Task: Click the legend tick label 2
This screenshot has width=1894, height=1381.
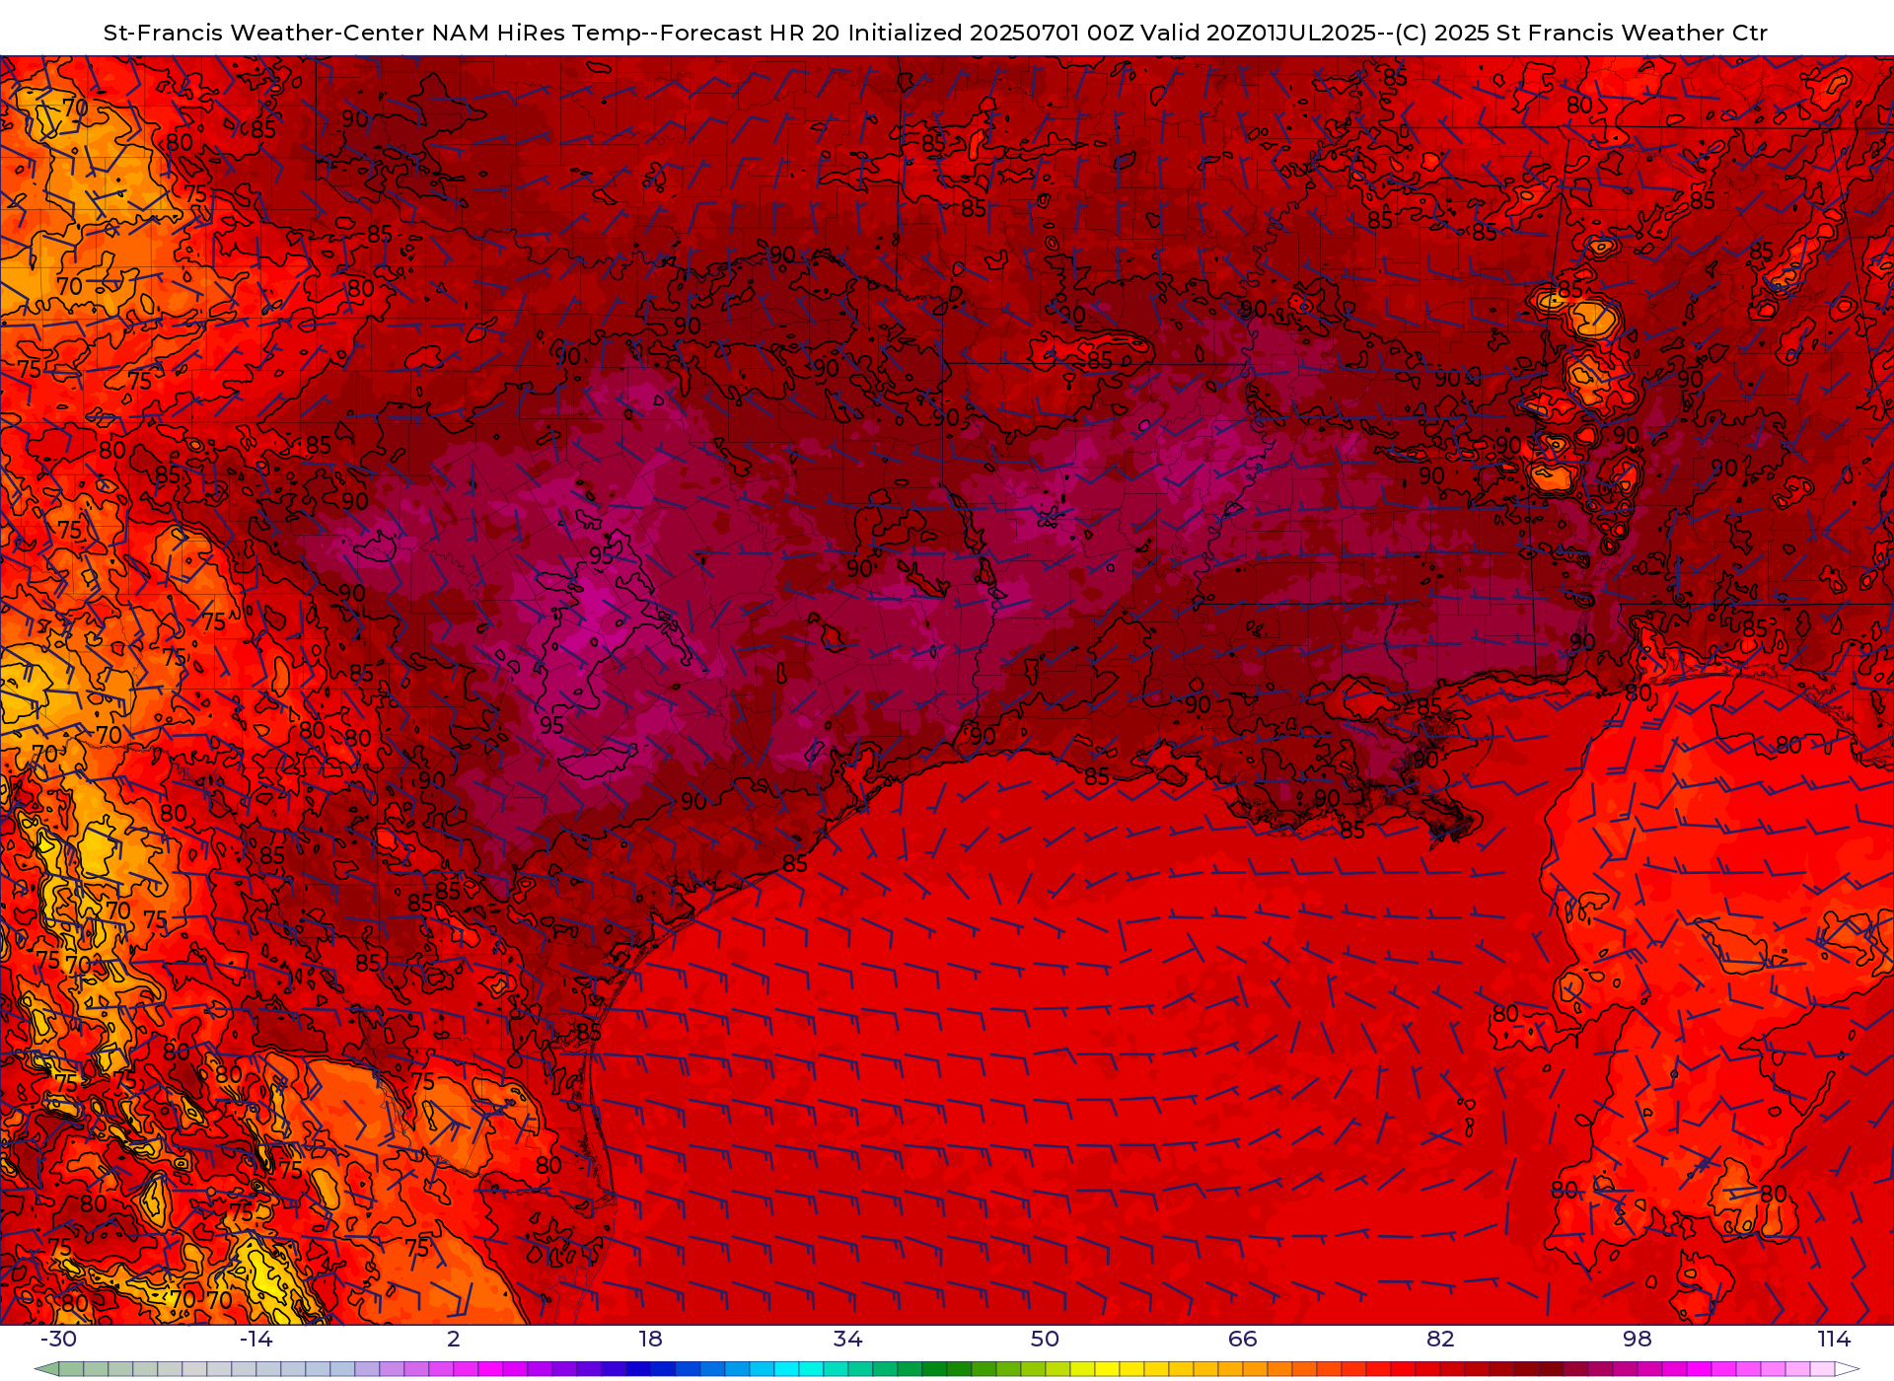Action: (454, 1339)
